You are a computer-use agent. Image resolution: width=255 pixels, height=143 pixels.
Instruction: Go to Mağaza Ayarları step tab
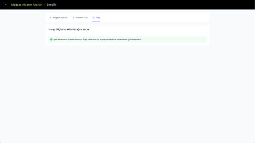[58, 17]
